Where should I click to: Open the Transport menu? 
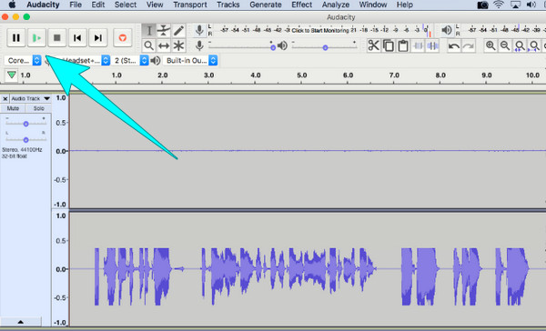click(x=190, y=5)
